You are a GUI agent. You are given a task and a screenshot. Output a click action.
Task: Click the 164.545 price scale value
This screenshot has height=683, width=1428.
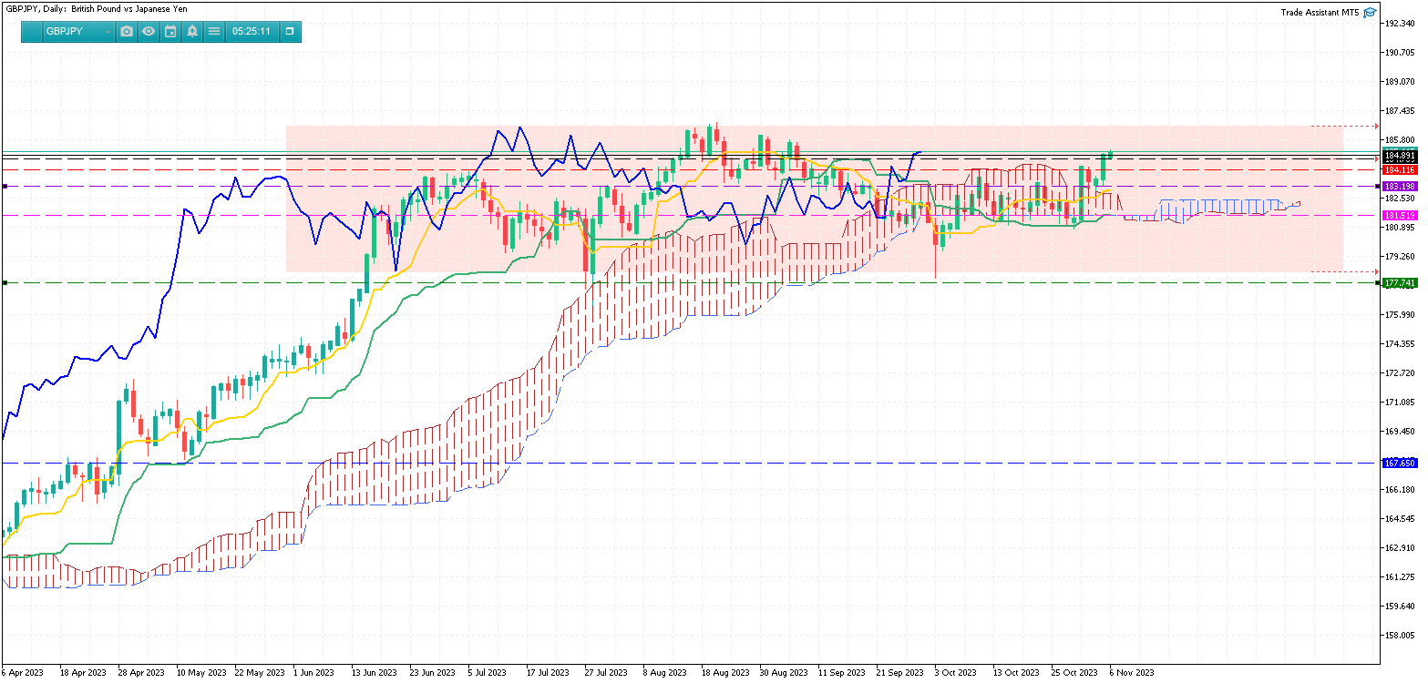point(1399,519)
